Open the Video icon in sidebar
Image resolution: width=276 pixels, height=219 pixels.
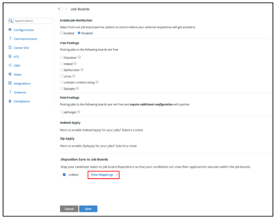point(10,74)
